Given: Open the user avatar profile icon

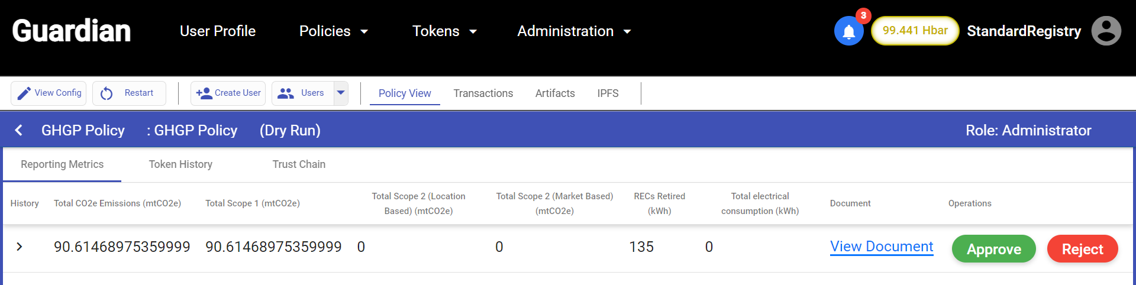Looking at the screenshot, I should pyautogui.click(x=1106, y=31).
